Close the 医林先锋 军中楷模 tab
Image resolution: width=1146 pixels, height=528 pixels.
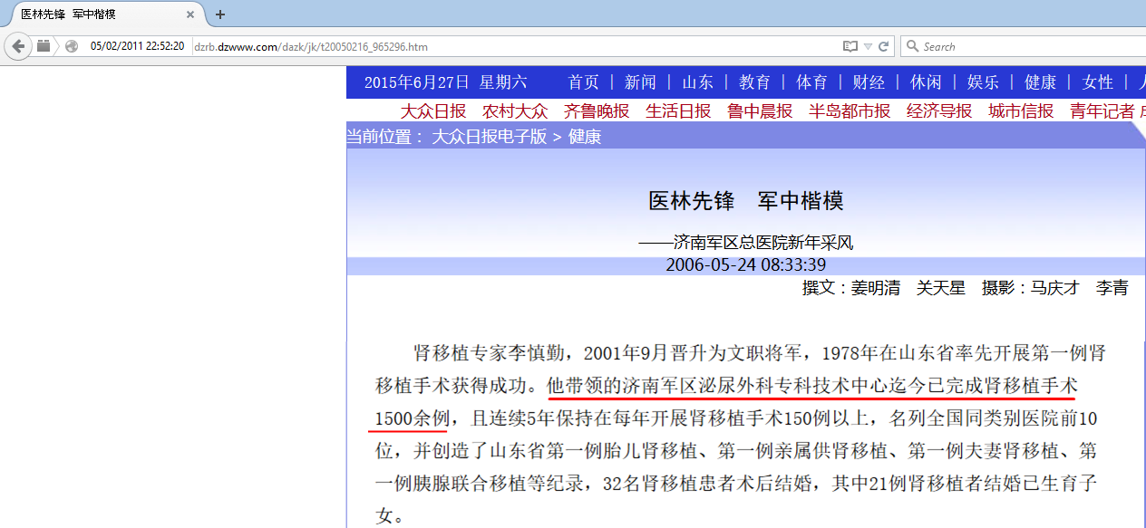(190, 14)
